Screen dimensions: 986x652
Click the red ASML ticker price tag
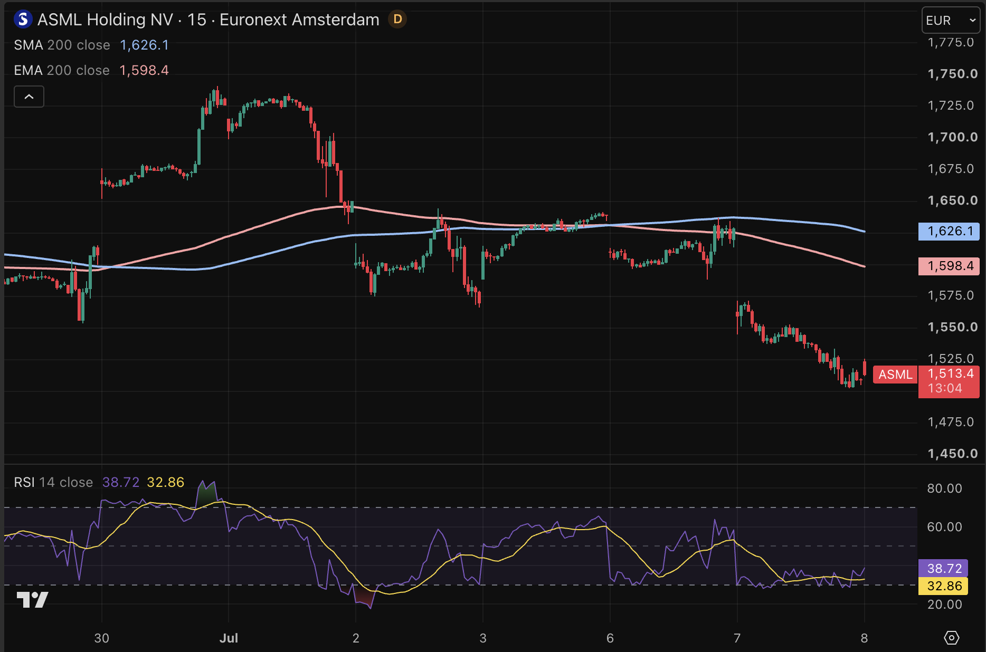(x=895, y=375)
